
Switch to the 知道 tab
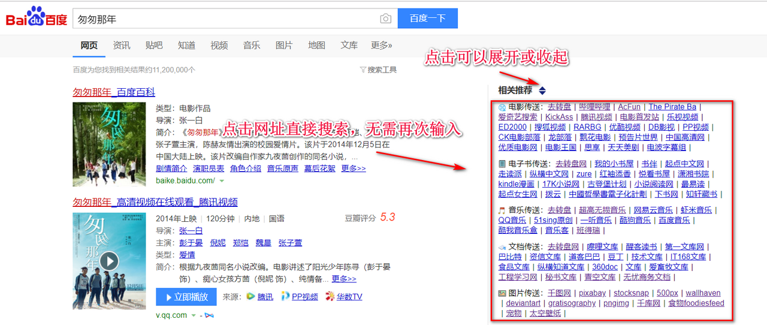(x=186, y=46)
